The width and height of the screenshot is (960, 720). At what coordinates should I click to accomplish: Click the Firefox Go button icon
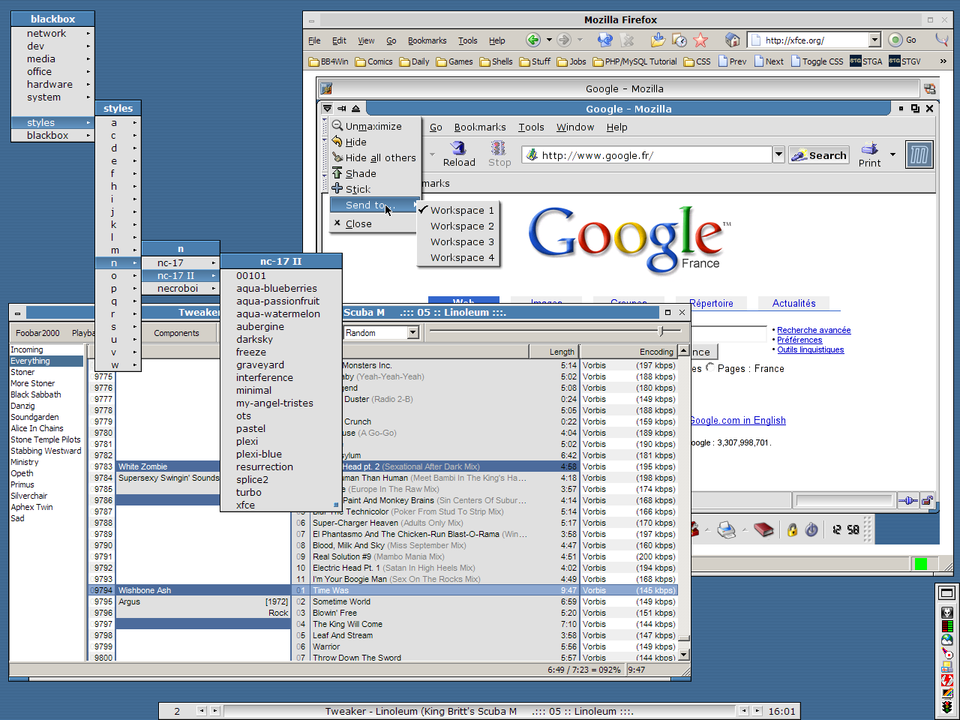895,40
